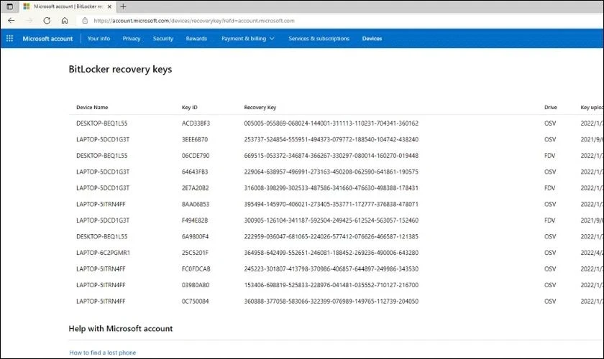
Task: Select key ID 03980AB0
Action: click(x=196, y=285)
